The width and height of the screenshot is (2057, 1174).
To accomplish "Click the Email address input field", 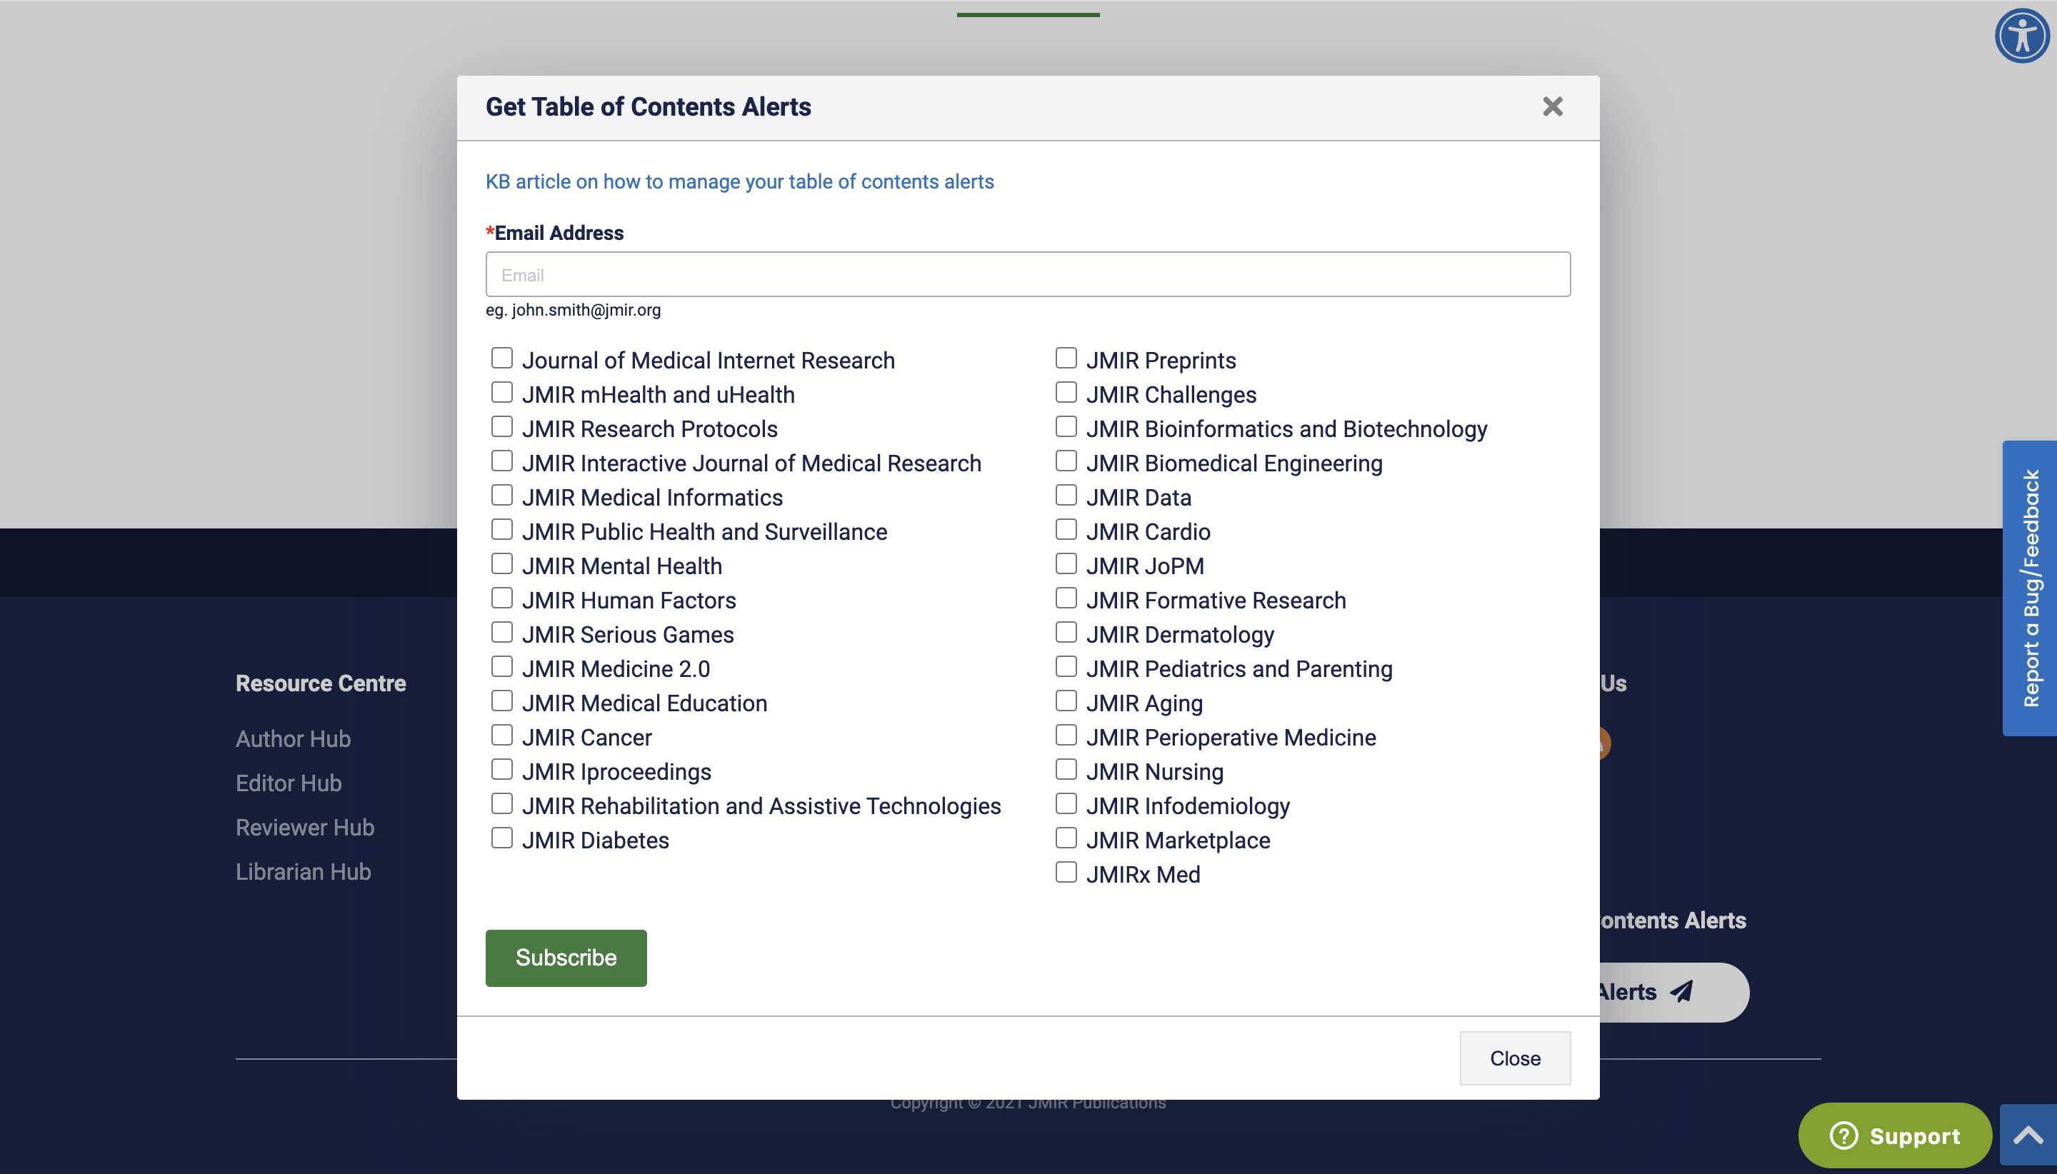I will [x=1027, y=275].
